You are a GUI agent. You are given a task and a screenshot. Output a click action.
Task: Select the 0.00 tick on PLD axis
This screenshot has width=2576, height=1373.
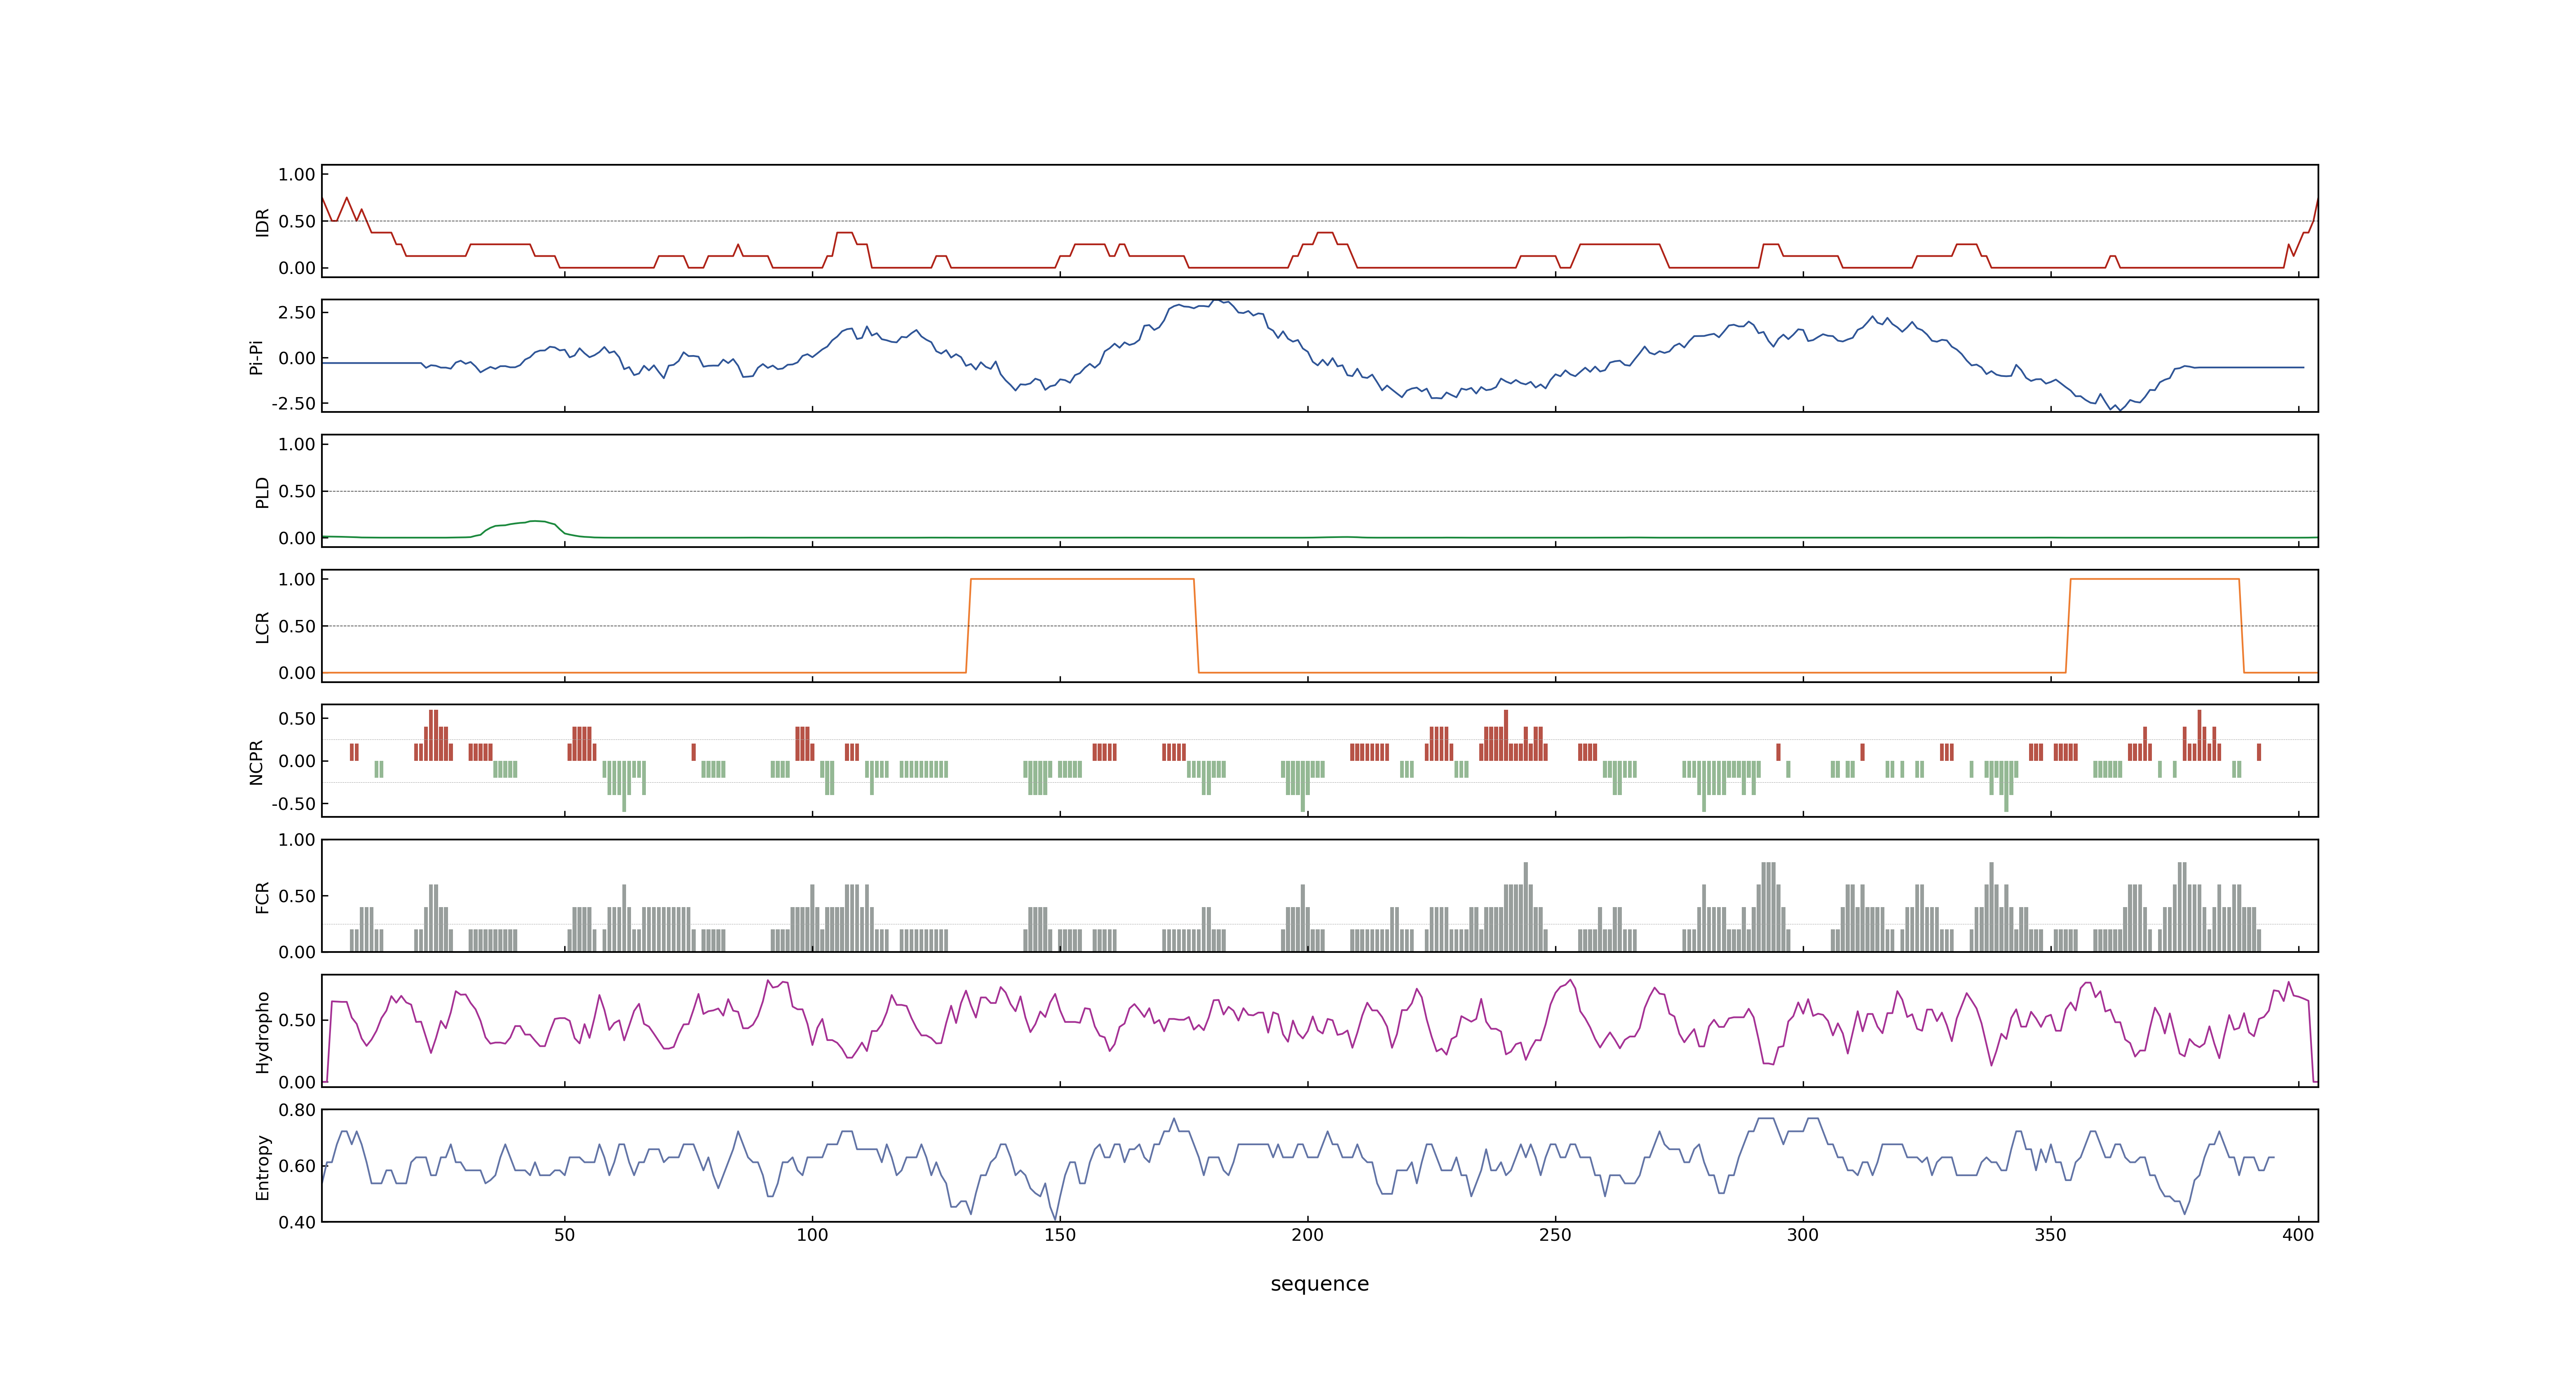[x=297, y=538]
